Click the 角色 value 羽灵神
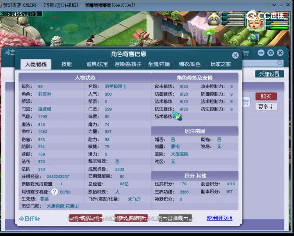 (45, 94)
